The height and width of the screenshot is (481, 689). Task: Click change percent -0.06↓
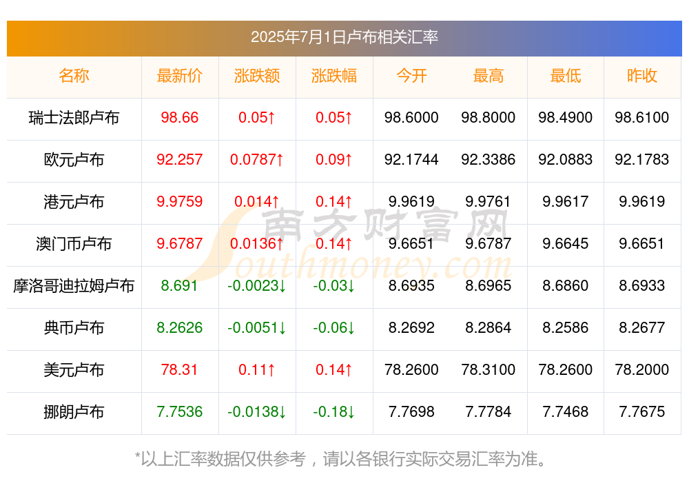(x=334, y=327)
